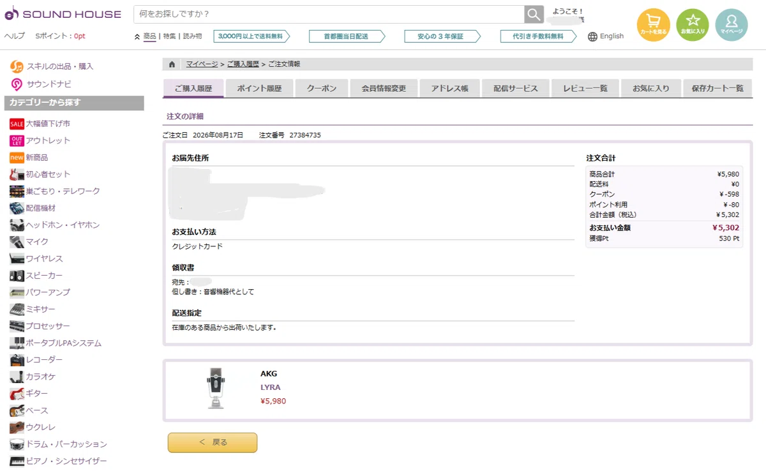Click the guitar icon for ギター

[17, 394]
